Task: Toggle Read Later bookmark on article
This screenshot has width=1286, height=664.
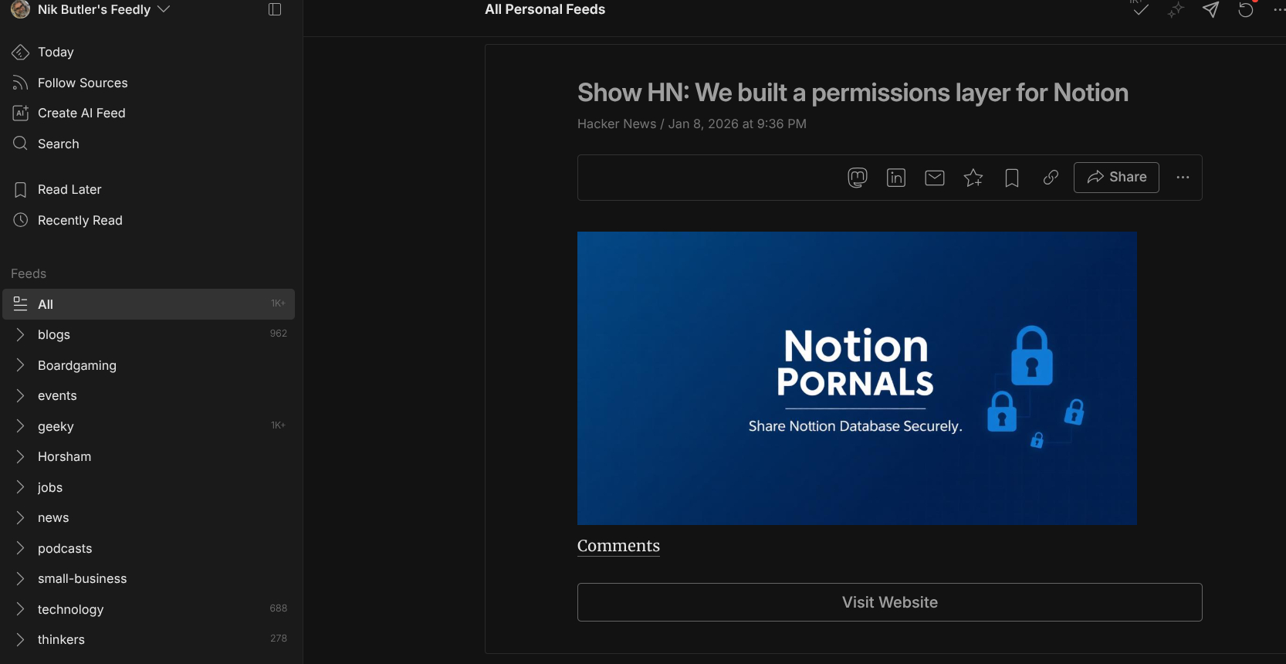Action: tap(1011, 178)
